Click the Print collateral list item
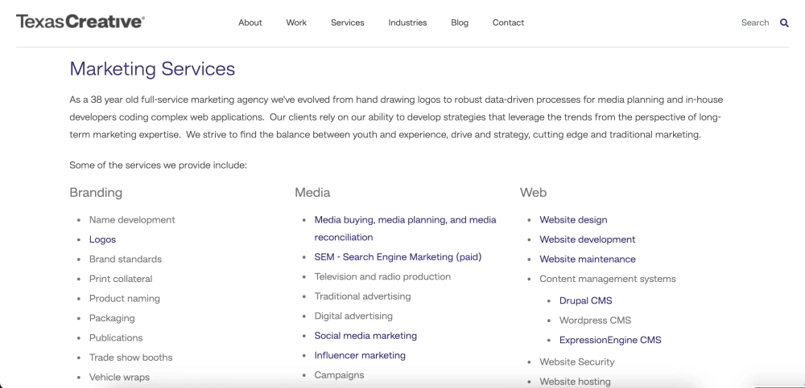Viewport: 805px width, 388px height. click(121, 279)
